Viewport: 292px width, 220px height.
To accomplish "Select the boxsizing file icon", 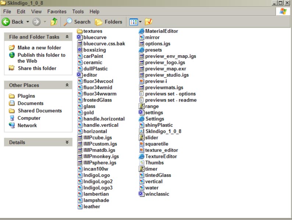I will pyautogui.click(x=80, y=50).
